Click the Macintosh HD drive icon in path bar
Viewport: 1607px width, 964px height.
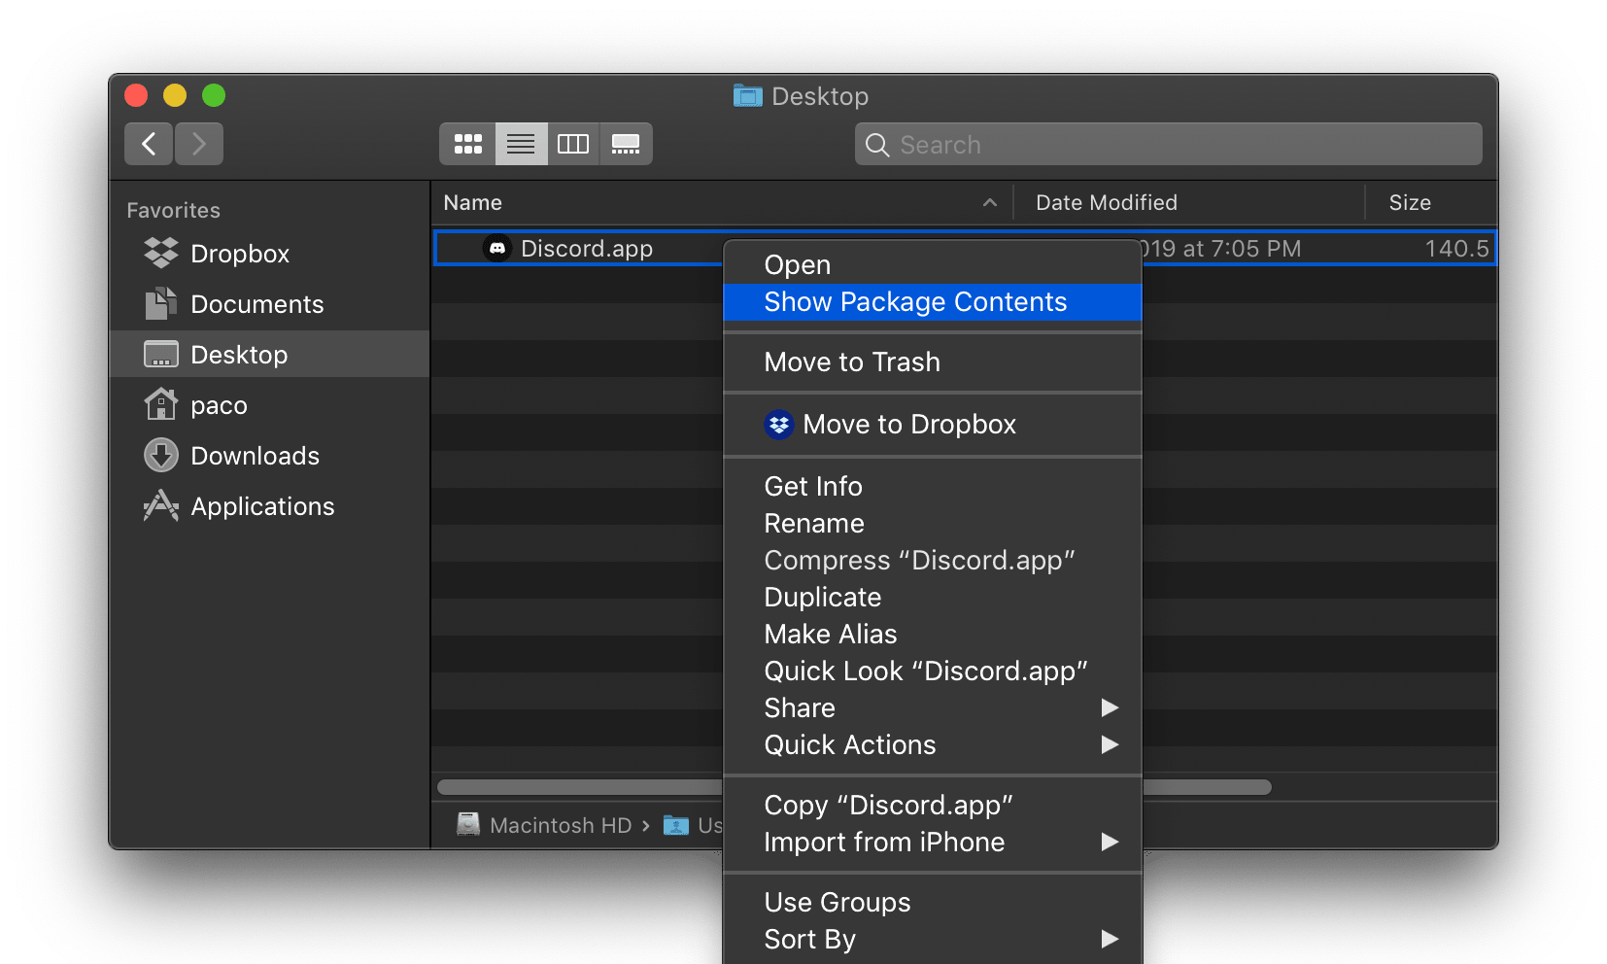click(x=468, y=824)
